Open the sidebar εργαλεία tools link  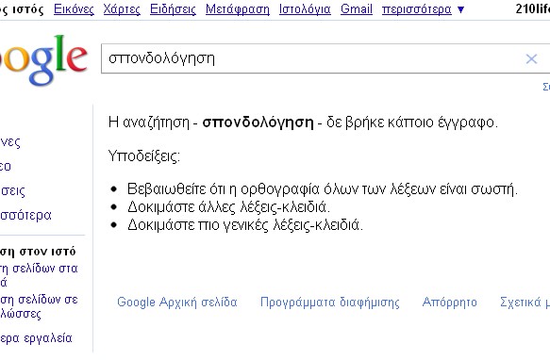pyautogui.click(x=36, y=338)
